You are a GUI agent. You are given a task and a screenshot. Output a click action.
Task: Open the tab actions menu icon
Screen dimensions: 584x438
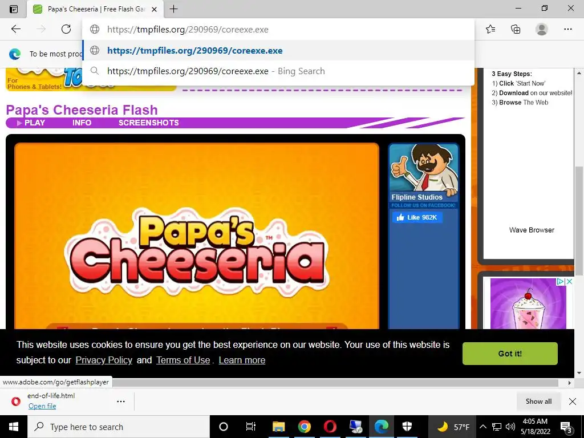tap(13, 9)
